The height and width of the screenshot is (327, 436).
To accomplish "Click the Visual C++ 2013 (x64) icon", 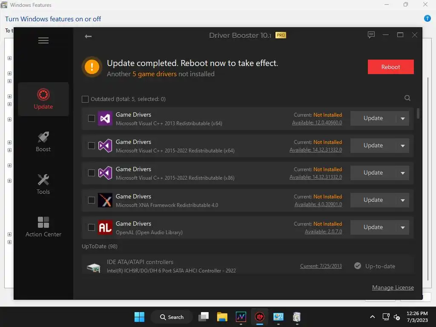I will (x=105, y=118).
